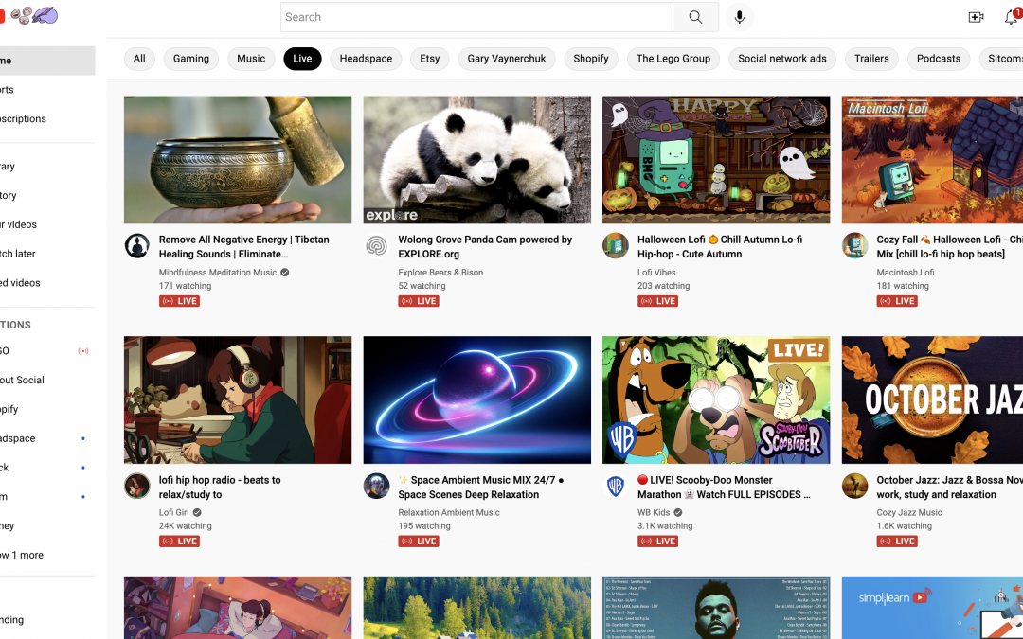
Task: Open the notifications bell
Action: 1011,17
